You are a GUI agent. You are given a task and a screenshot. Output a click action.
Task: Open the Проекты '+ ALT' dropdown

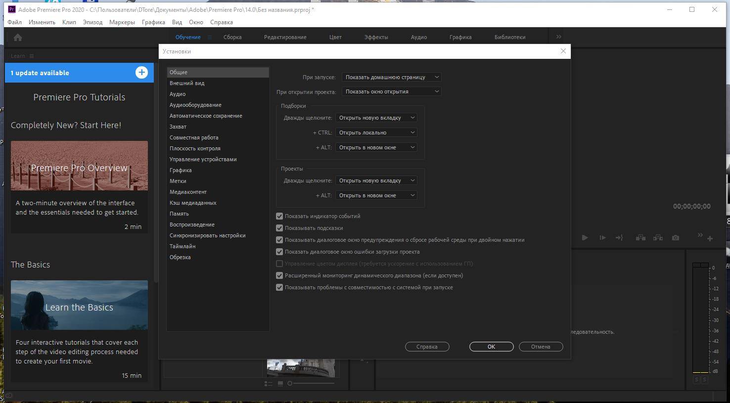[376, 195]
